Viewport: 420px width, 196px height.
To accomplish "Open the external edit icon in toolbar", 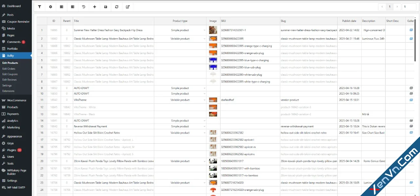I will tap(128, 7).
